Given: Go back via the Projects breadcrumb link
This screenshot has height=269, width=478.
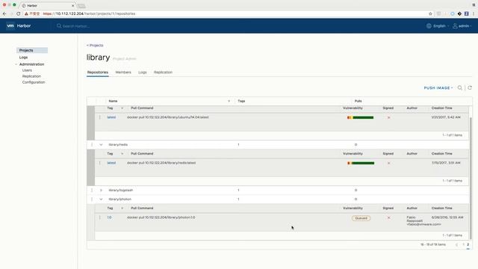Looking at the screenshot, I should [95, 46].
